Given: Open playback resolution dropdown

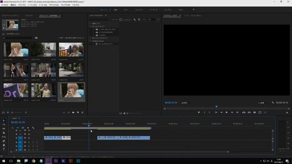Looking at the screenshot, I should click(263, 102).
